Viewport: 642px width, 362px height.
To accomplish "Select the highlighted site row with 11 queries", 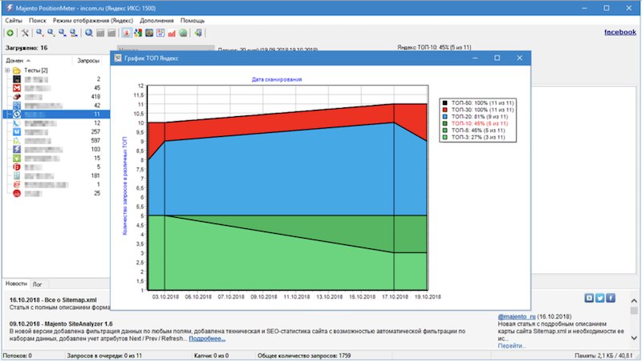I will 56,115.
